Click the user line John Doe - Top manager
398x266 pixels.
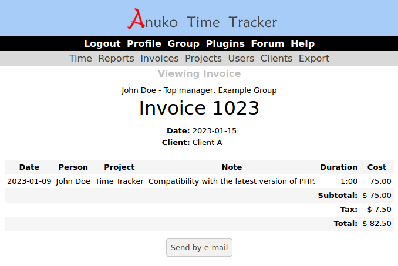[199, 90]
